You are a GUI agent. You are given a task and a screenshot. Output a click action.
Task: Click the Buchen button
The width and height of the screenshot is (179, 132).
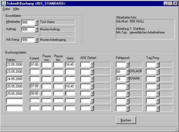pos(126,120)
